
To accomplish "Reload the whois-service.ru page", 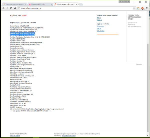I will click(x=11, y=8).
